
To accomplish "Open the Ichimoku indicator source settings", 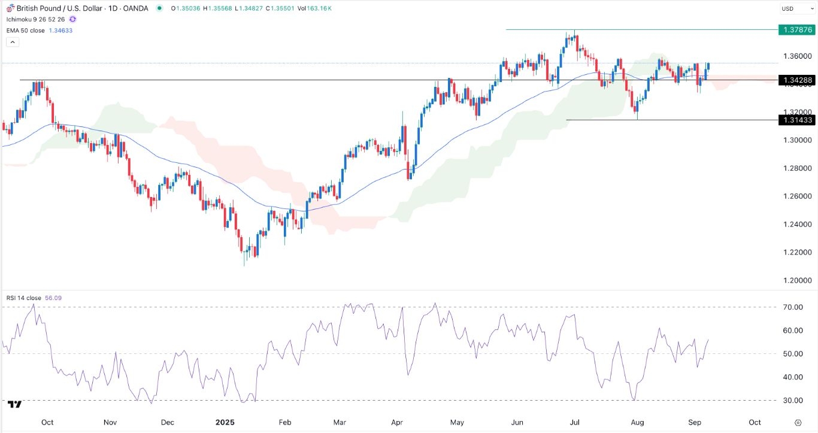I will 33,19.
